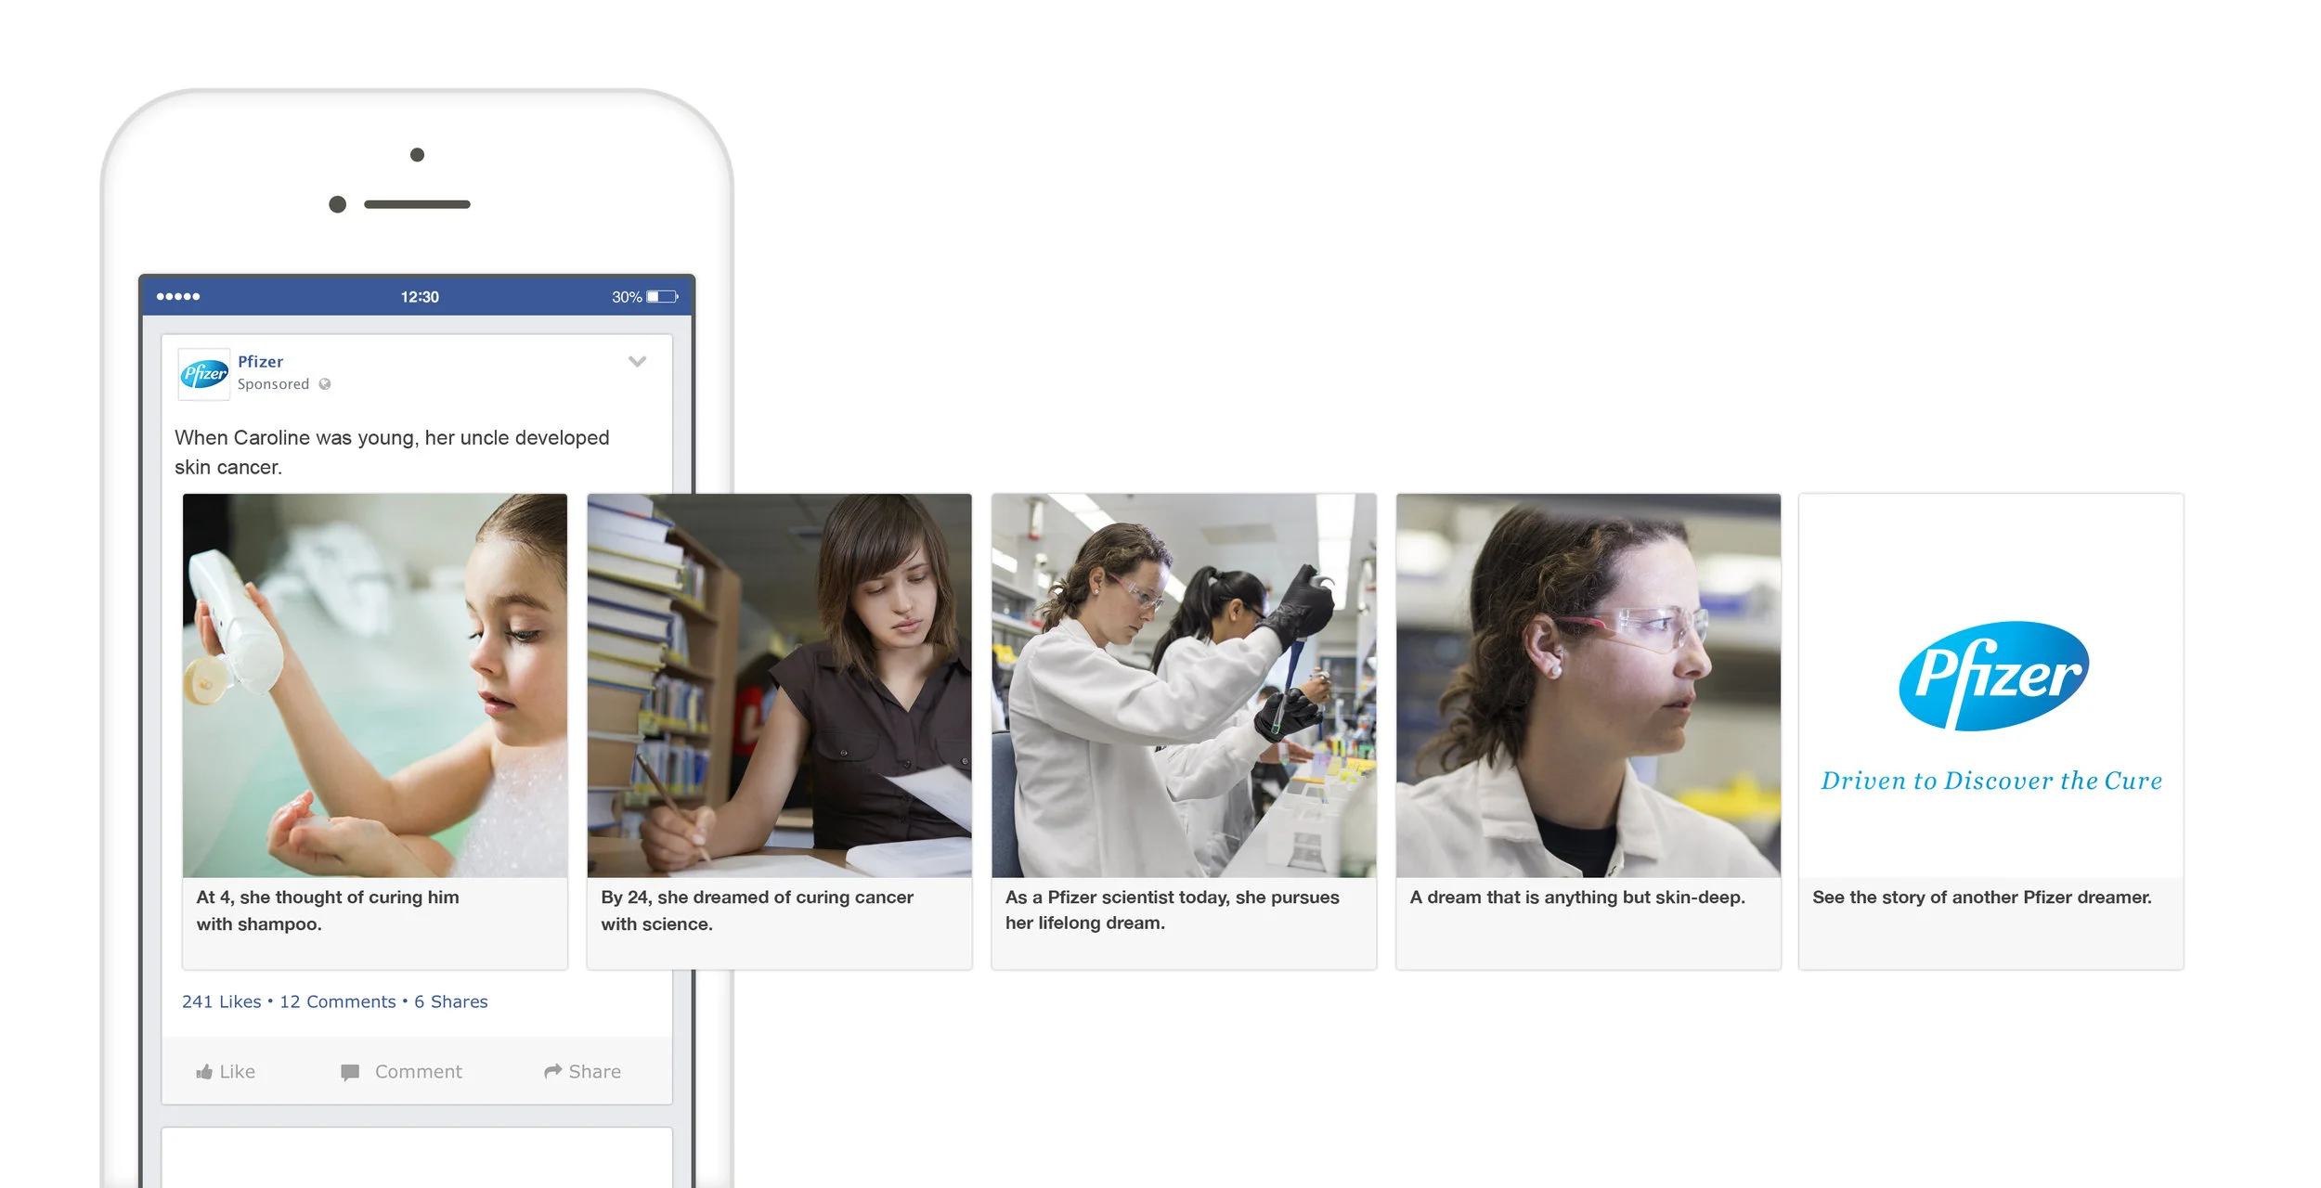
Task: Click the 'Driven to Discover the Cure' tagline
Action: pos(1991,781)
